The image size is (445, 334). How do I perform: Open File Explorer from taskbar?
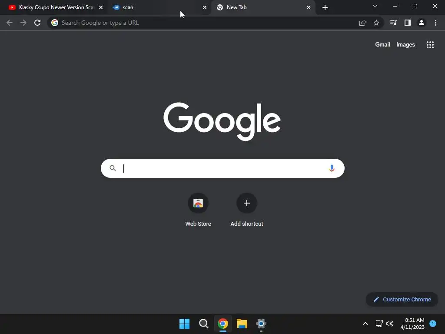(x=242, y=324)
